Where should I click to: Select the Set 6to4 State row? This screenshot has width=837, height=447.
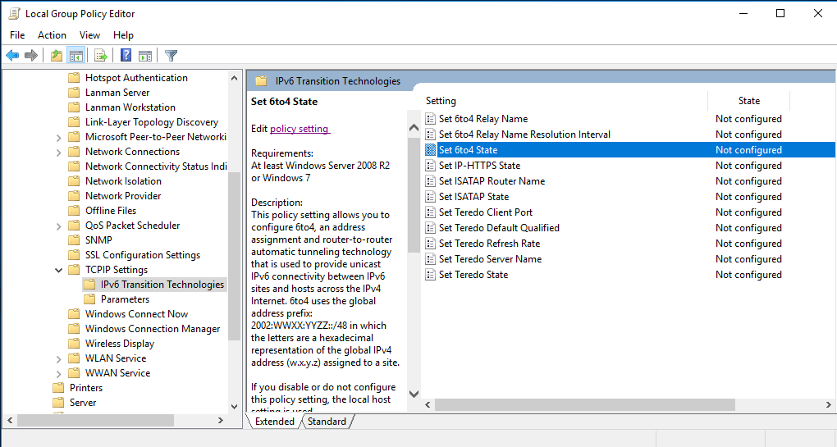click(629, 150)
